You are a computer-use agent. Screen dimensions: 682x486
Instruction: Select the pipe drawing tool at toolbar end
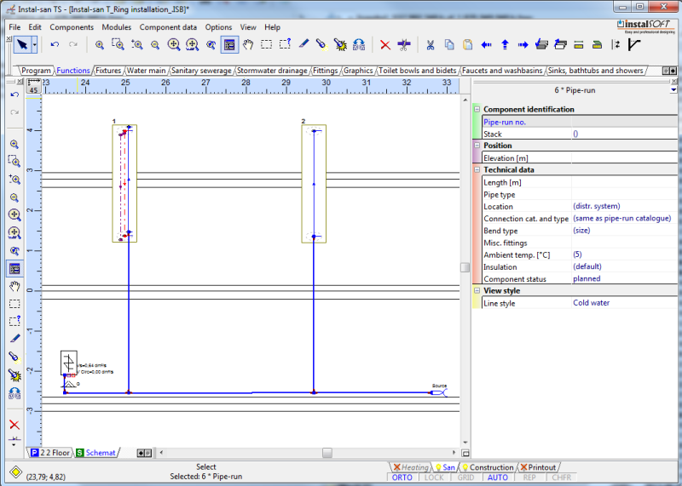pyautogui.click(x=635, y=45)
